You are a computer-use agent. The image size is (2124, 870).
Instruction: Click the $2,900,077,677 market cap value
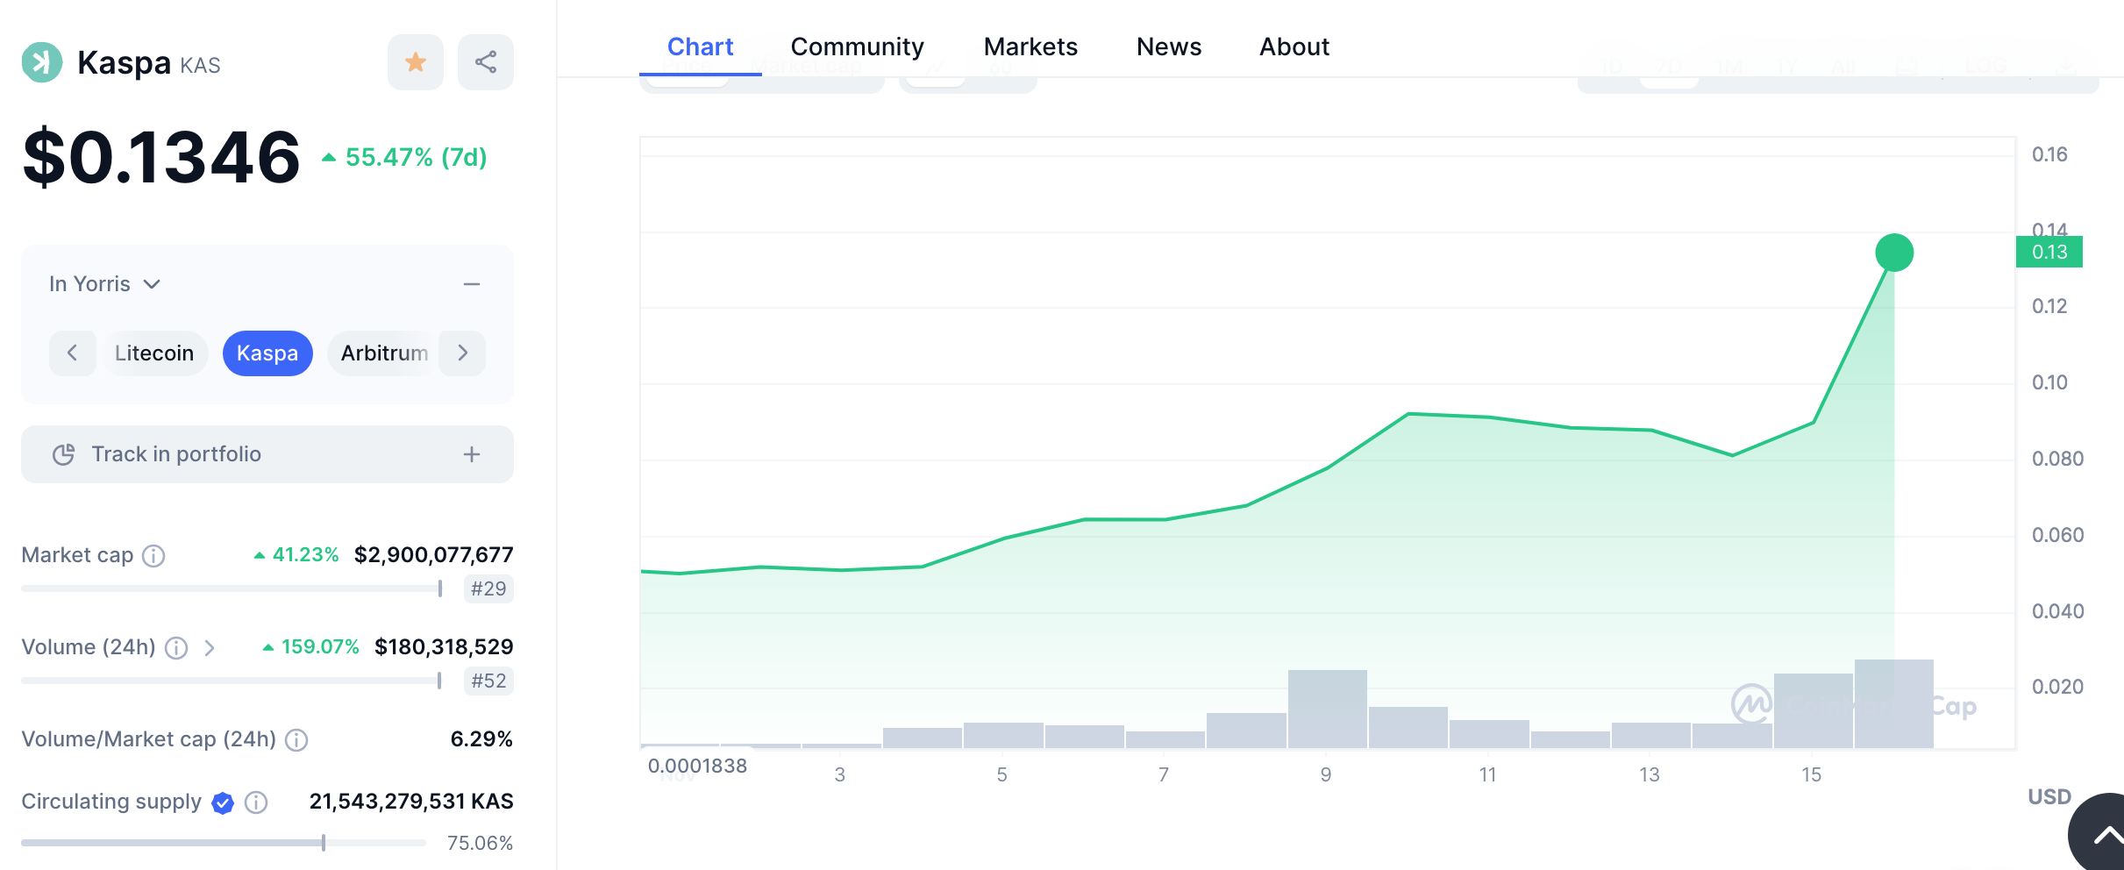point(433,555)
